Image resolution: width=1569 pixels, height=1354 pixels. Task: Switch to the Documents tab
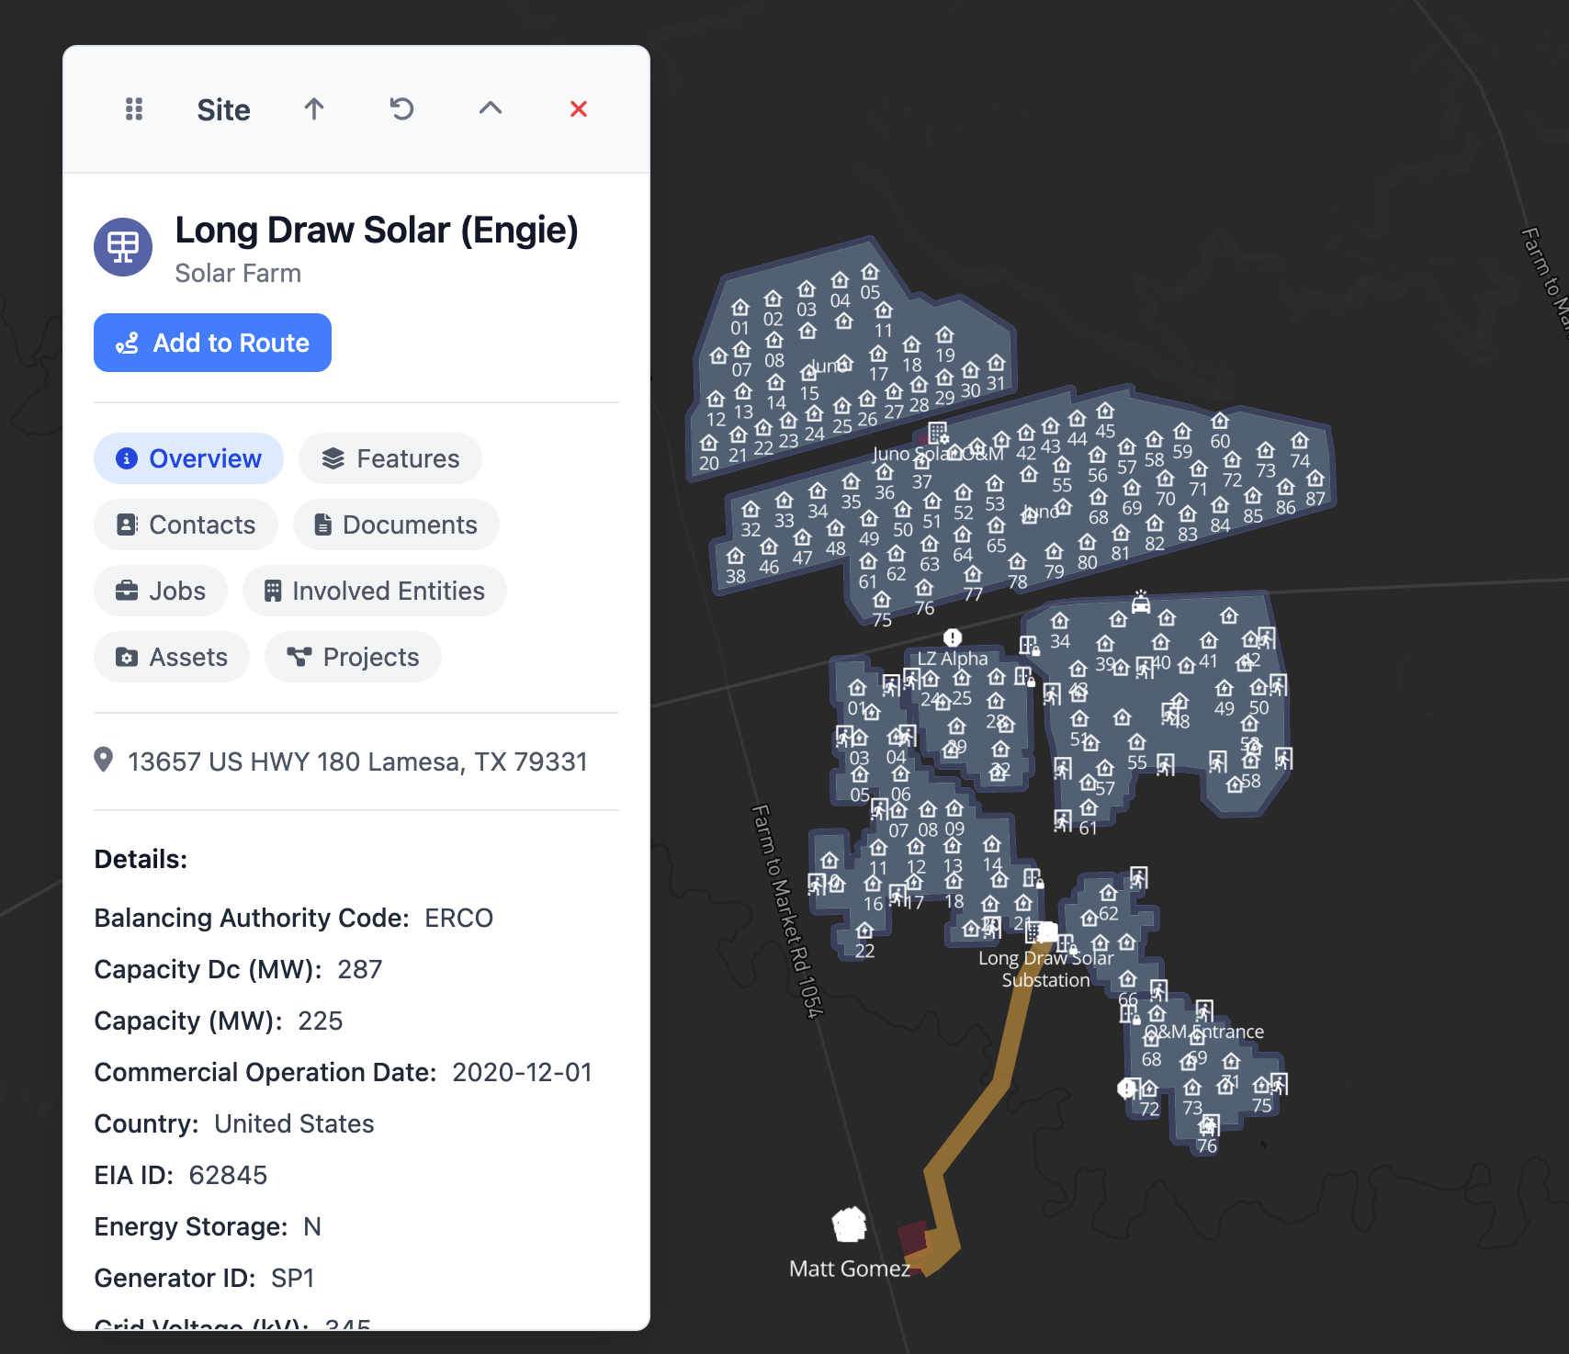pos(396,525)
